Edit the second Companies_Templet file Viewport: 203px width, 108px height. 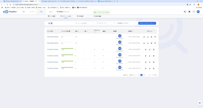tap(146, 56)
